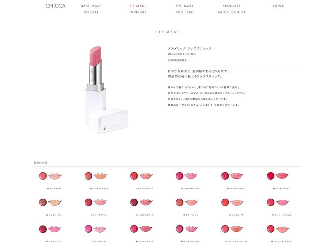Select the color 06 deep red swatch

coord(271,176)
